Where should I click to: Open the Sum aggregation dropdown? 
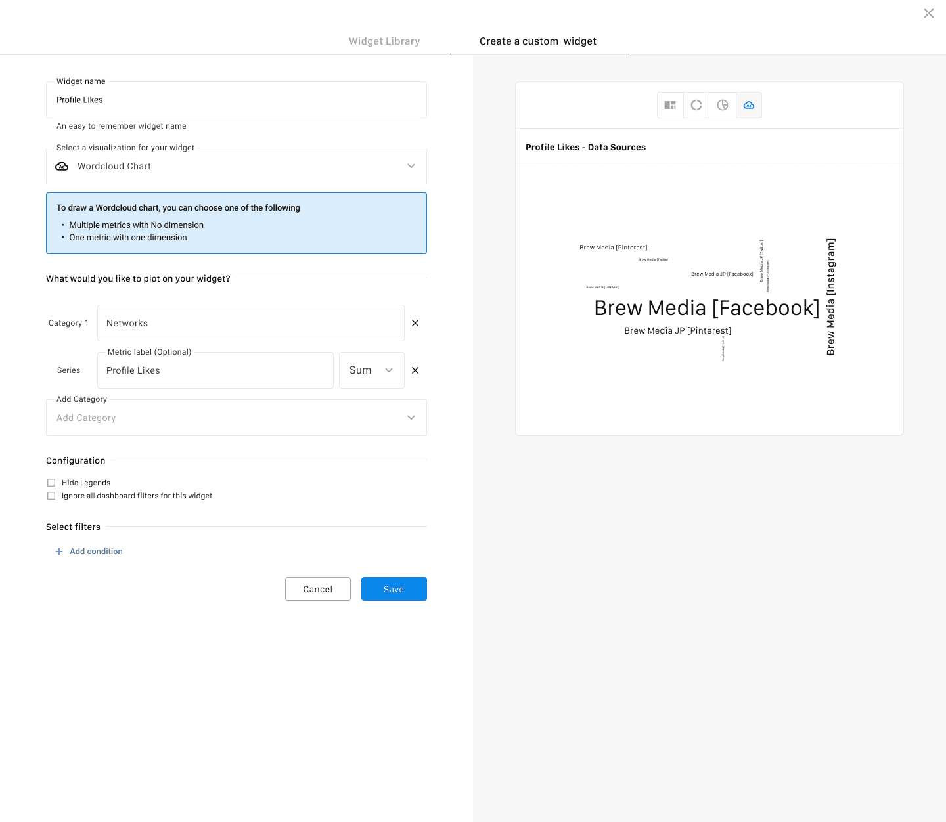click(371, 370)
